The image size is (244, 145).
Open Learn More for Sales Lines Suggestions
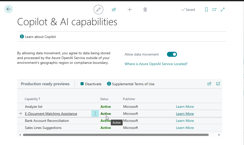coord(185,128)
